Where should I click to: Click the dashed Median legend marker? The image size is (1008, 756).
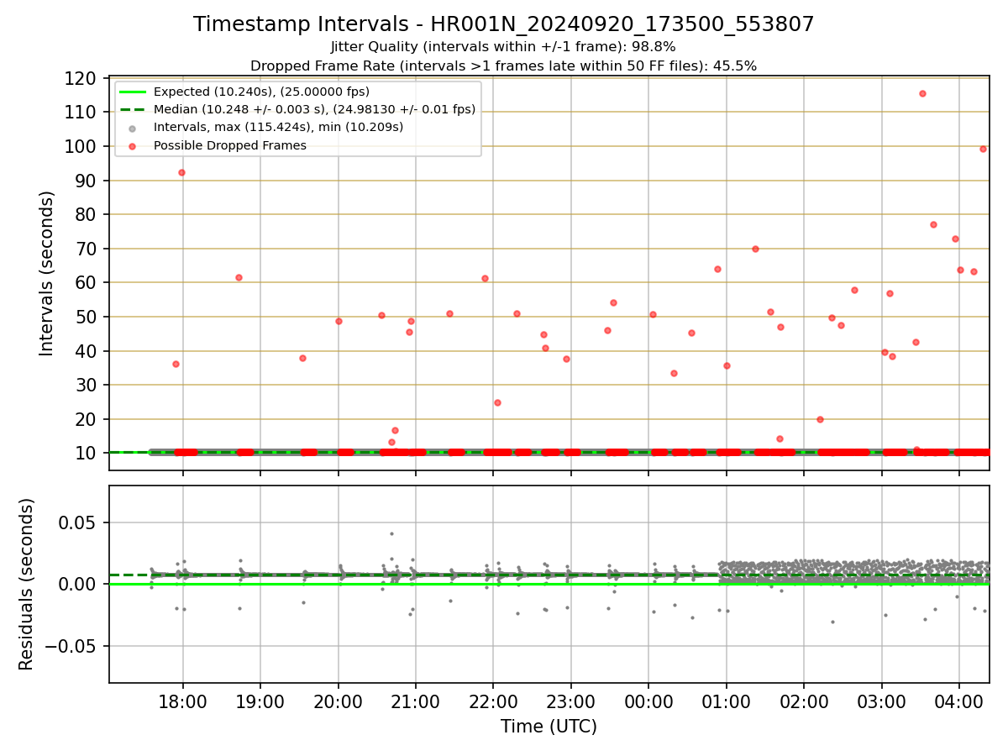coord(133,109)
